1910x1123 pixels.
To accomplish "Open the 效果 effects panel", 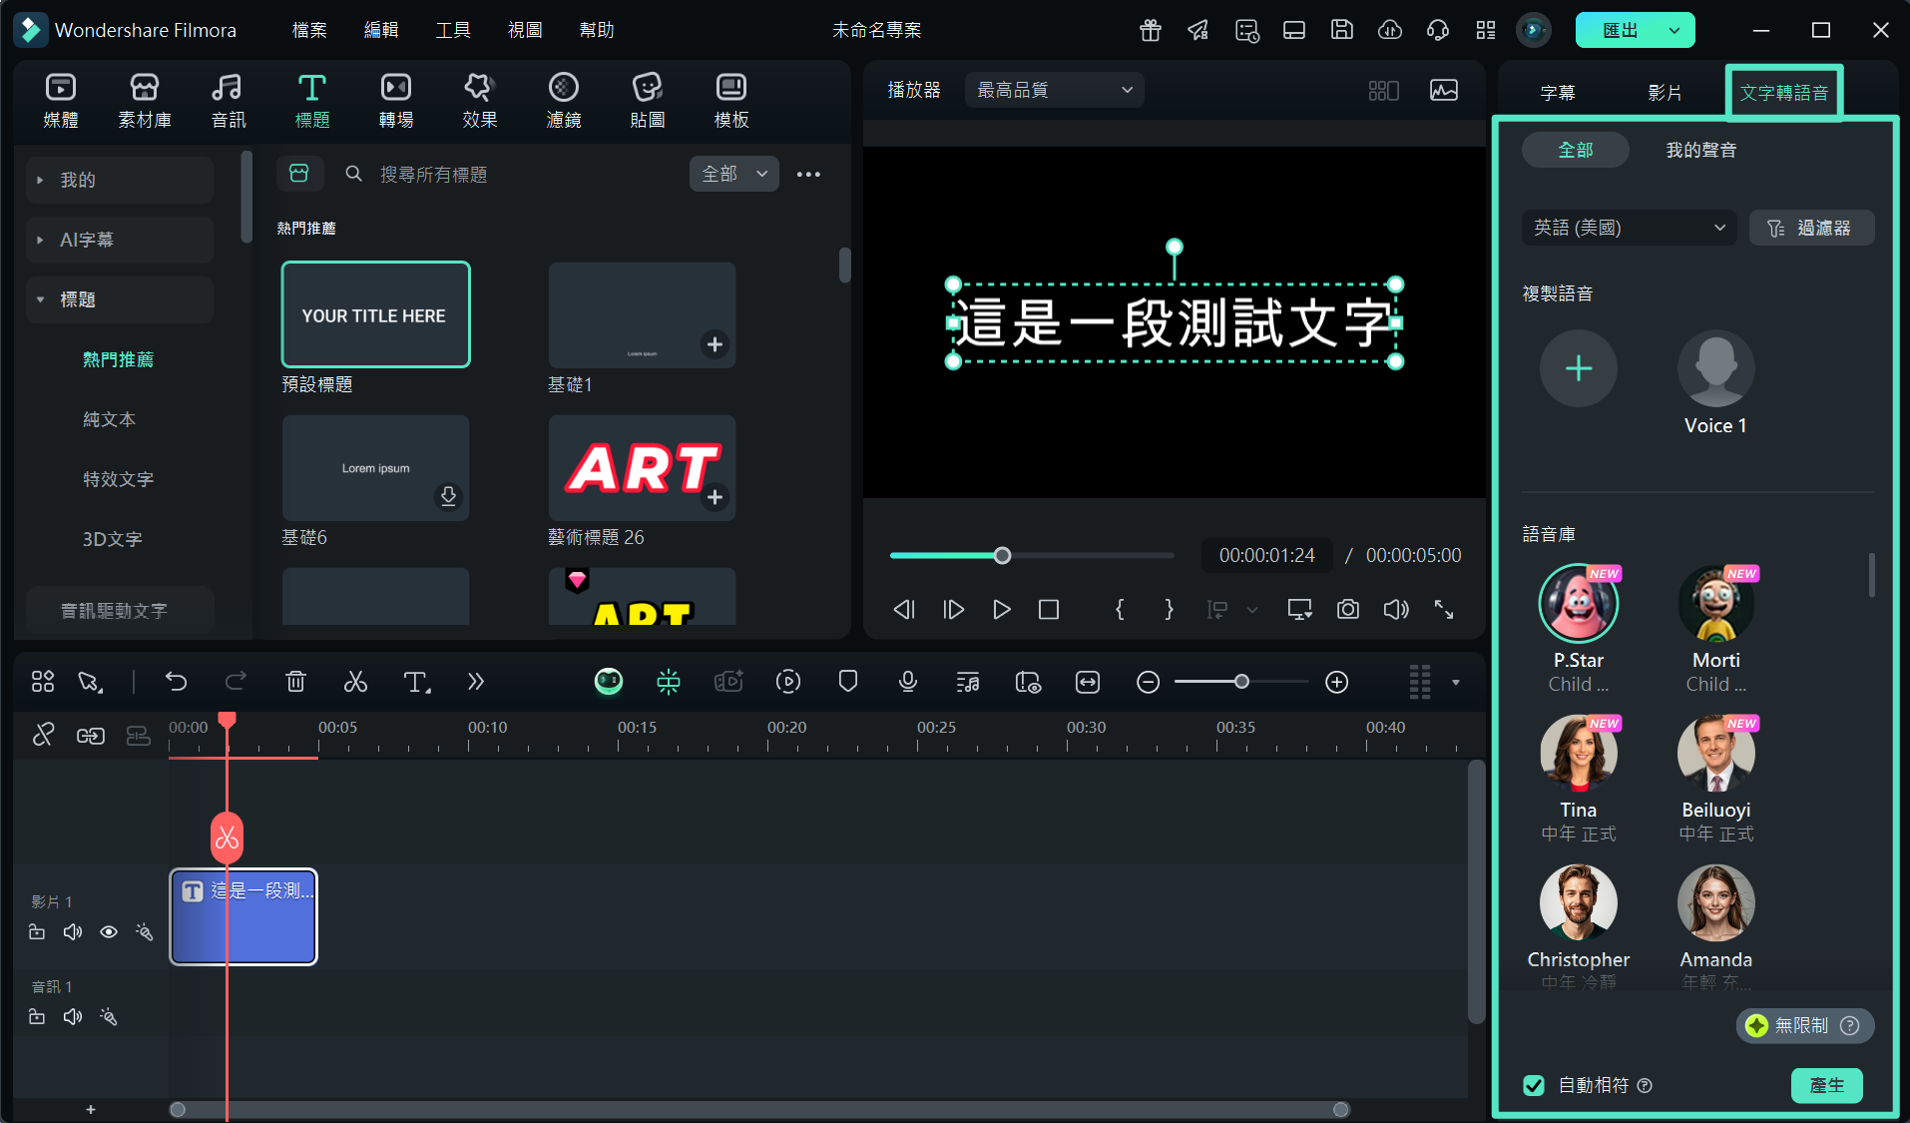I will coord(480,100).
